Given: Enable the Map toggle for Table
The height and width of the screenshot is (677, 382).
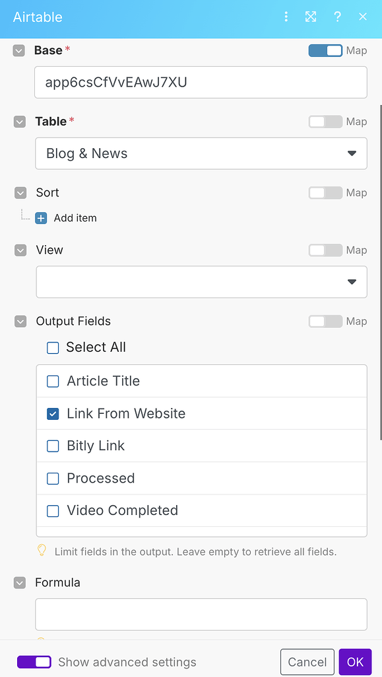Looking at the screenshot, I should pyautogui.click(x=325, y=122).
